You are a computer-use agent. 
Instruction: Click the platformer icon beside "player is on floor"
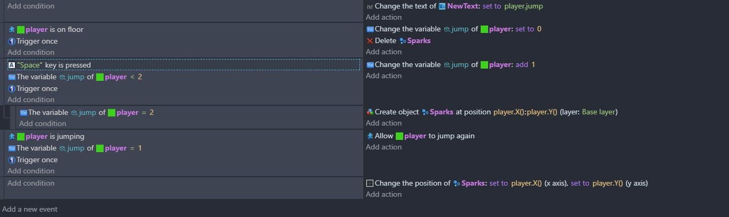point(12,30)
